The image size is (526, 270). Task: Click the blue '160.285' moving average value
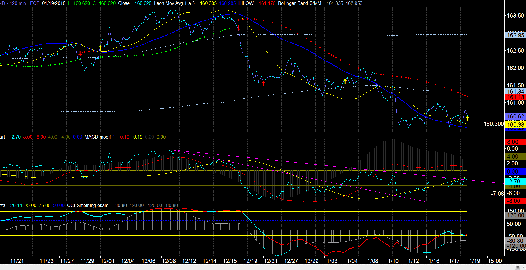point(227,3)
